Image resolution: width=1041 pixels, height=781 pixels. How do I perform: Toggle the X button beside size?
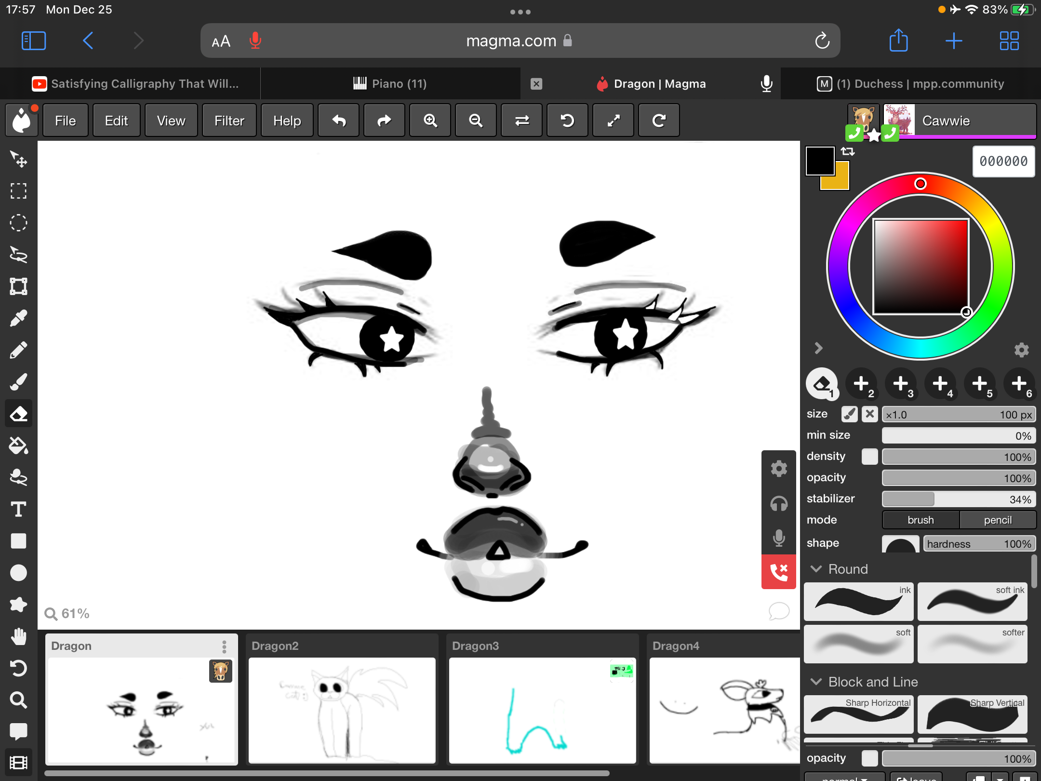(869, 414)
